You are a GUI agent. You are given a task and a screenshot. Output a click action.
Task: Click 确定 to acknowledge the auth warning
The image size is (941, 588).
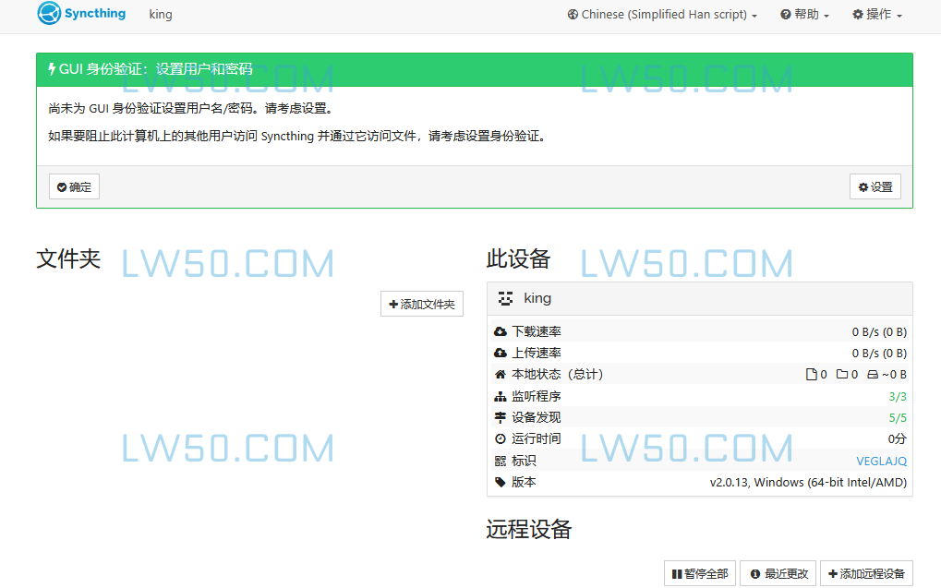pos(74,186)
